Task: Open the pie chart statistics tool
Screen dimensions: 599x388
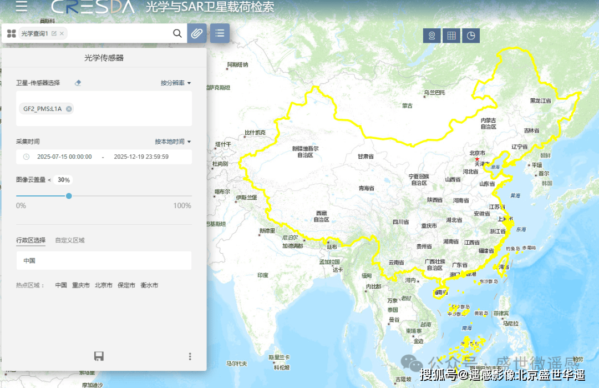Action: pyautogui.click(x=471, y=36)
